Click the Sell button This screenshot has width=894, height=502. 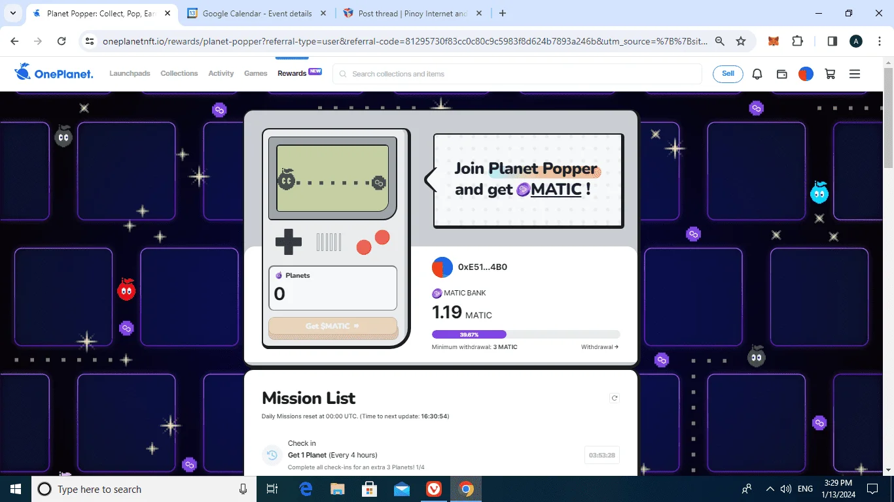tap(728, 74)
